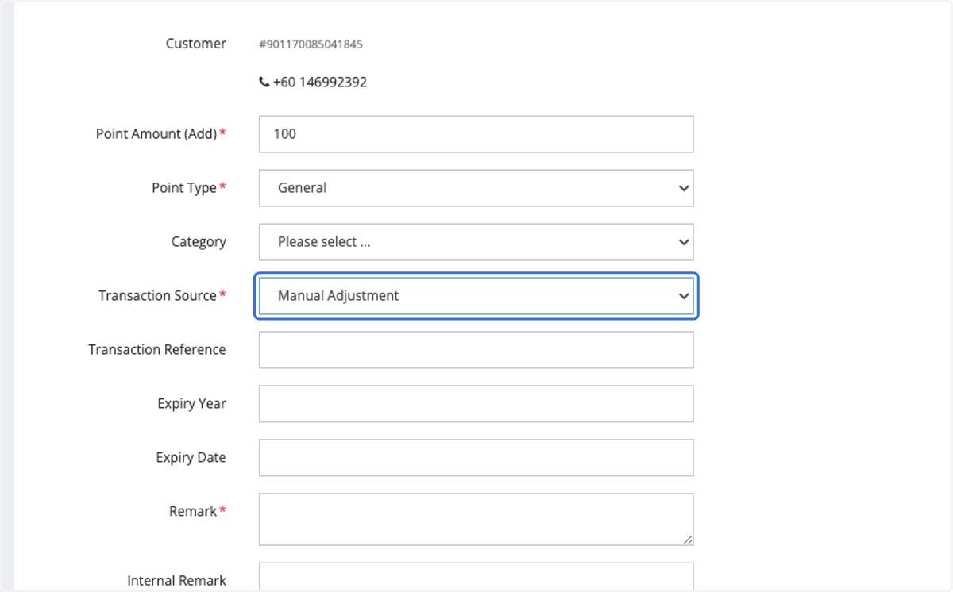Click the phone icon beside +60 146992392
The width and height of the screenshot is (953, 592).
(264, 82)
